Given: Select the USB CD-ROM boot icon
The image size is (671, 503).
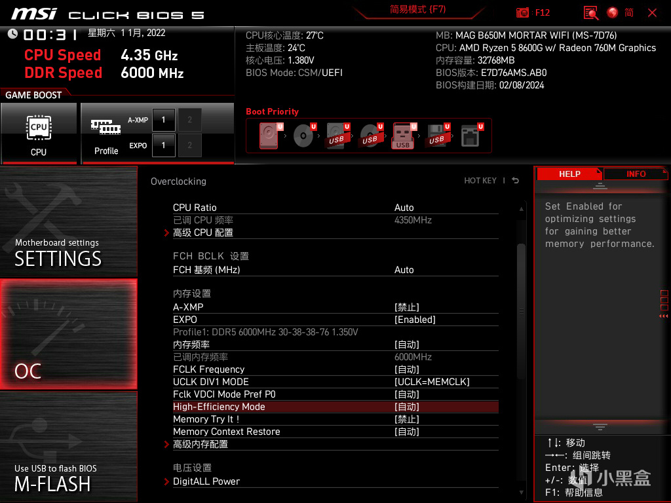Looking at the screenshot, I should [371, 135].
